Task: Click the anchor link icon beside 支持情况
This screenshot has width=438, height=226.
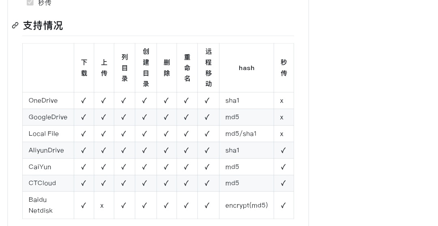Action: coord(15,26)
